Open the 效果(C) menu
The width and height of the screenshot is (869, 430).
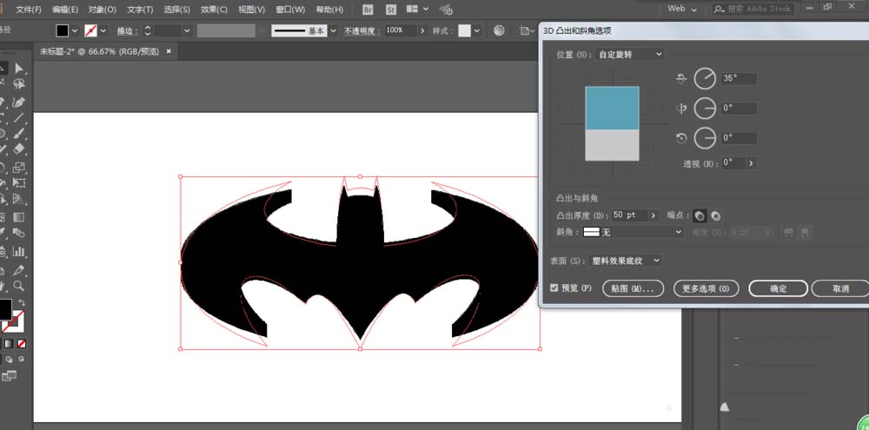[214, 10]
